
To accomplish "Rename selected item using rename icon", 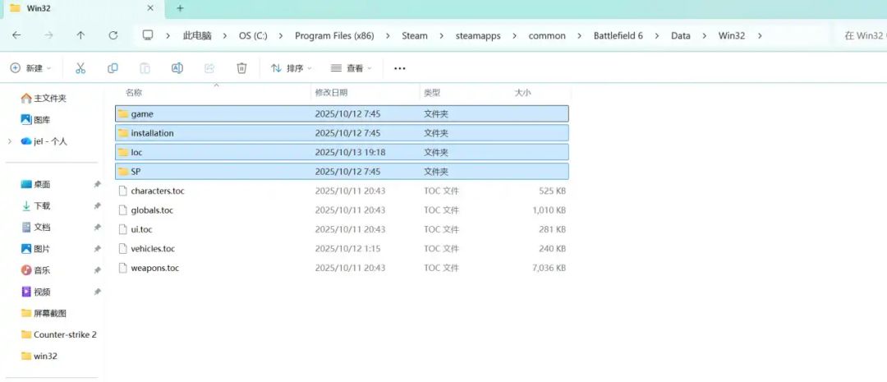I will [x=177, y=68].
